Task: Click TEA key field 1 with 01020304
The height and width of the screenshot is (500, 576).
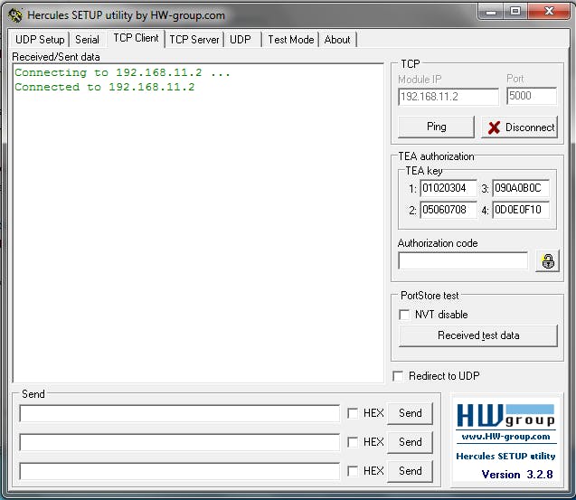Action: pyautogui.click(x=449, y=188)
